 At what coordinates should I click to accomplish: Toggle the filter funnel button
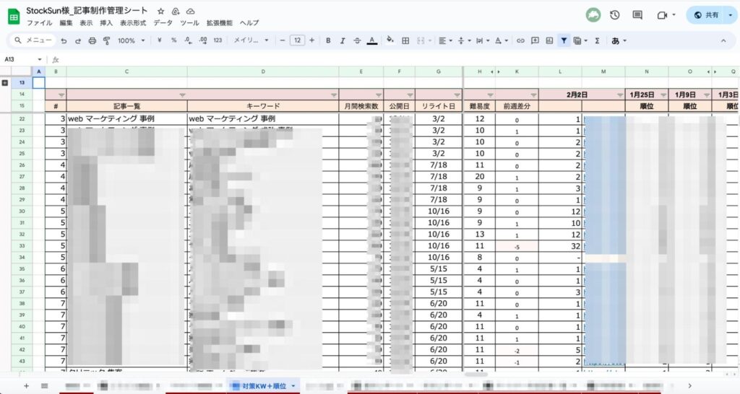(564, 40)
